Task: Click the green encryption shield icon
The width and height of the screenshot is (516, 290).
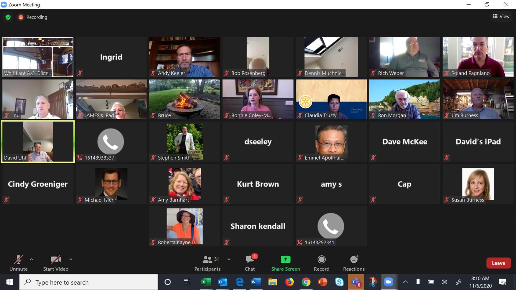Action: tap(8, 17)
